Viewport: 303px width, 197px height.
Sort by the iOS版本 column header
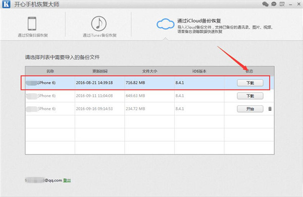(199, 71)
